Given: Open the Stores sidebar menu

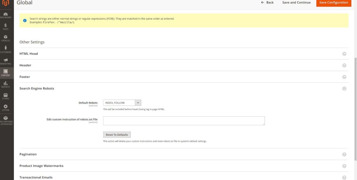Looking at the screenshot, I should (6, 96).
